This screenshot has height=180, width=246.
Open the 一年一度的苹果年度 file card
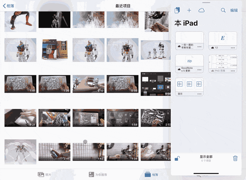coord(189,41)
